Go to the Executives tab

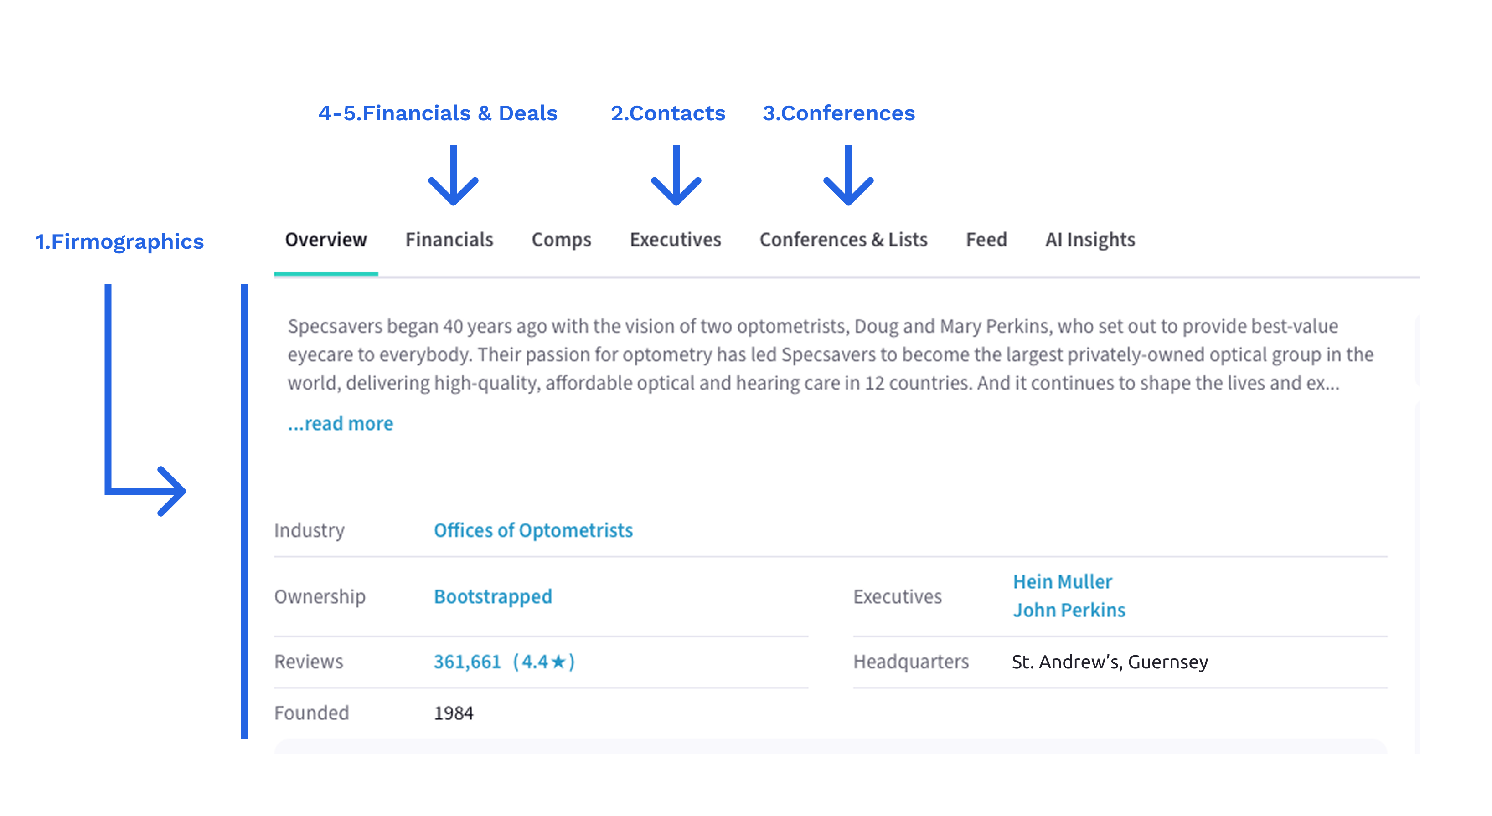coord(675,240)
